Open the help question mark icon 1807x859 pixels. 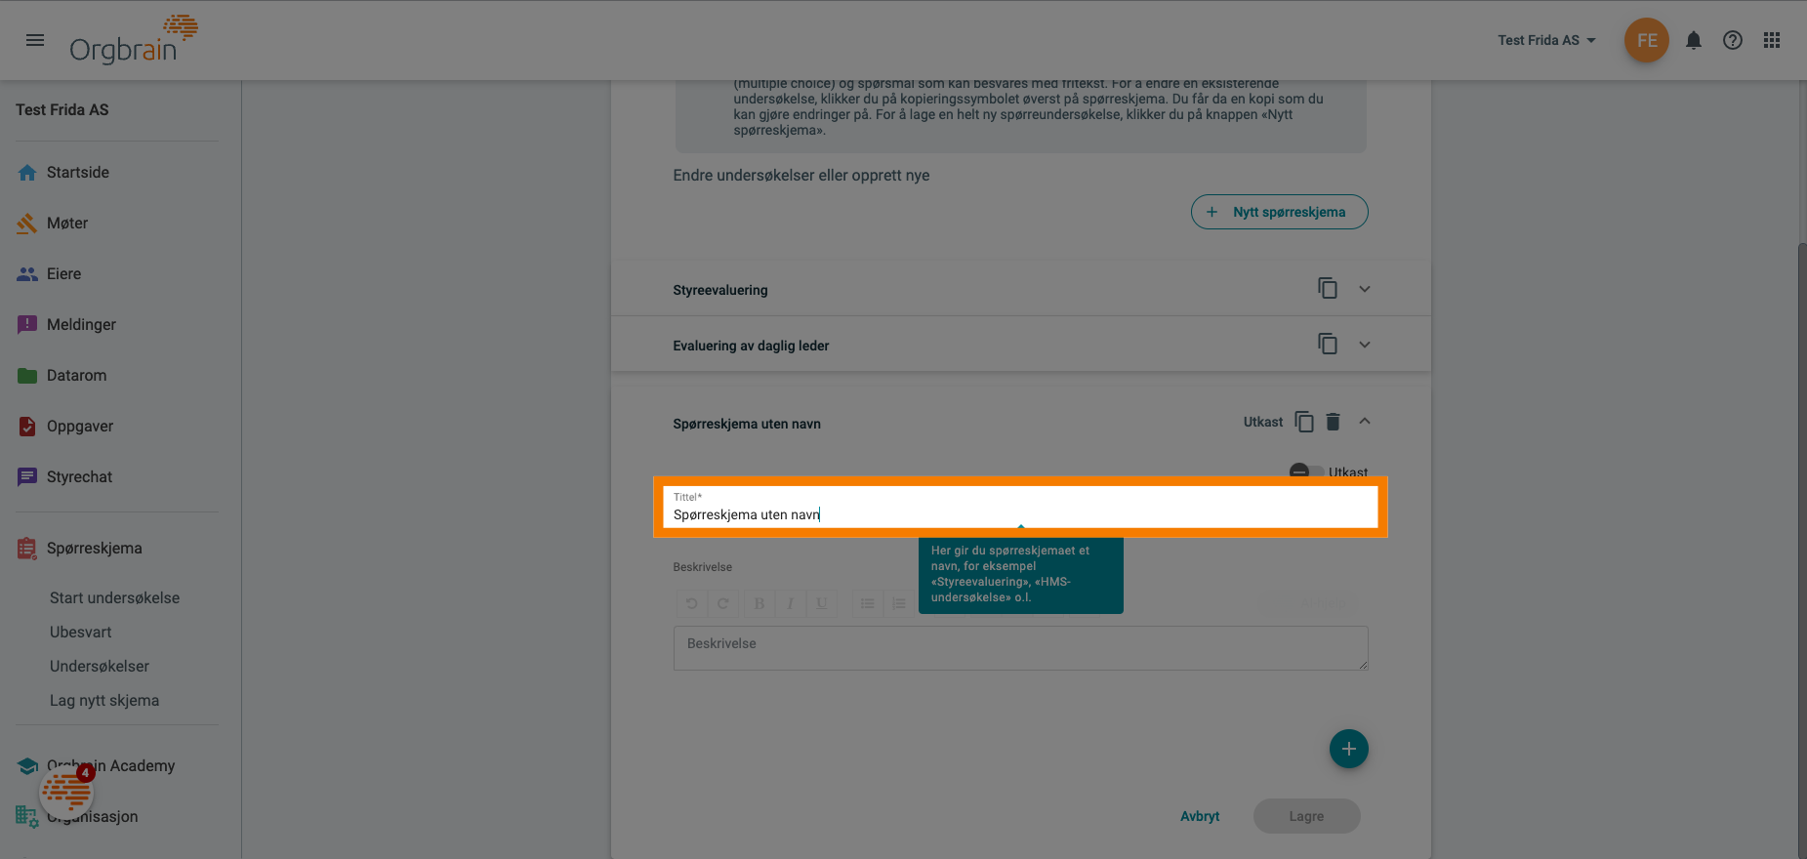(x=1733, y=40)
